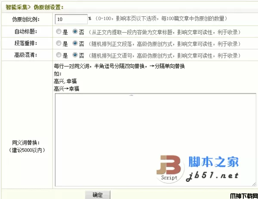
Task: Click the 段落重排 label
Action: (26, 43)
